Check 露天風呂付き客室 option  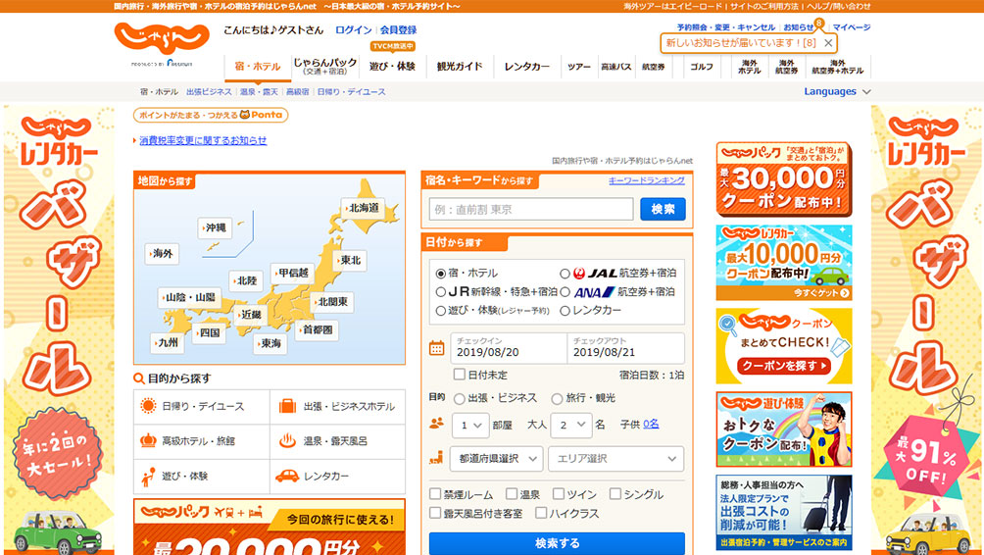click(435, 513)
